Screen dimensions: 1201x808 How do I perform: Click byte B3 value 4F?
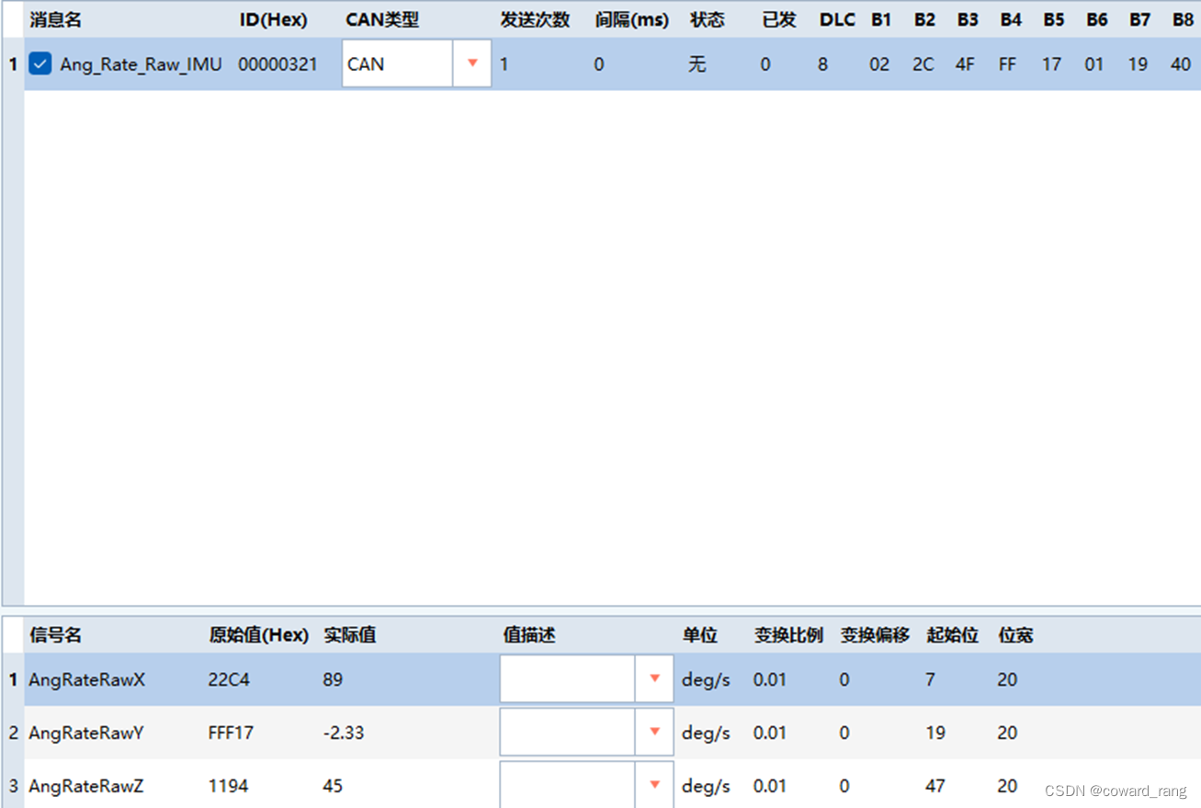click(x=965, y=64)
